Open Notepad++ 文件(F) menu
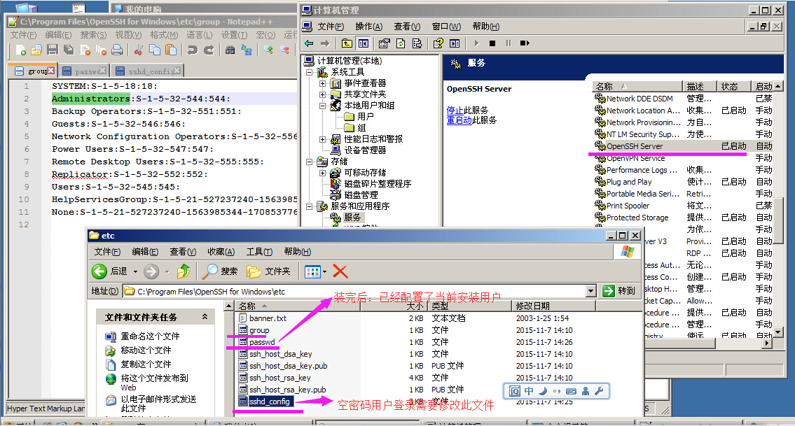 coord(23,35)
